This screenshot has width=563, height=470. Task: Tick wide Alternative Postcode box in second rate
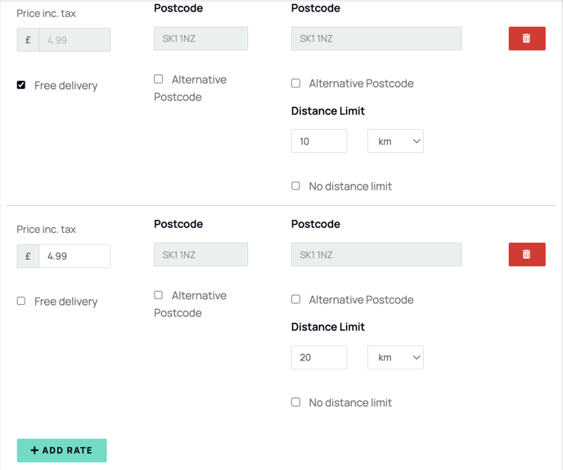pyautogui.click(x=295, y=299)
